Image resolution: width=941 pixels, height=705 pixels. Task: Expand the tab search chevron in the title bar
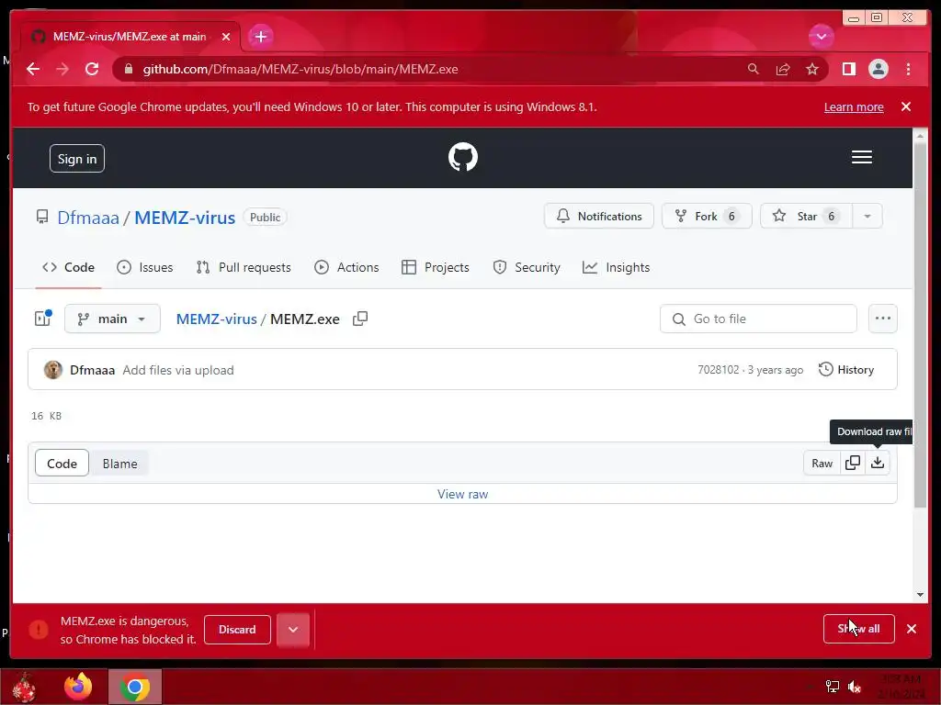click(x=821, y=37)
